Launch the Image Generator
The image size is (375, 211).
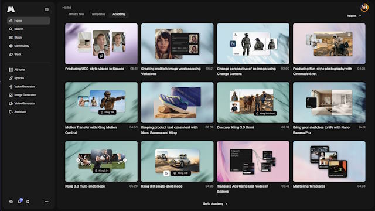tap(29, 95)
